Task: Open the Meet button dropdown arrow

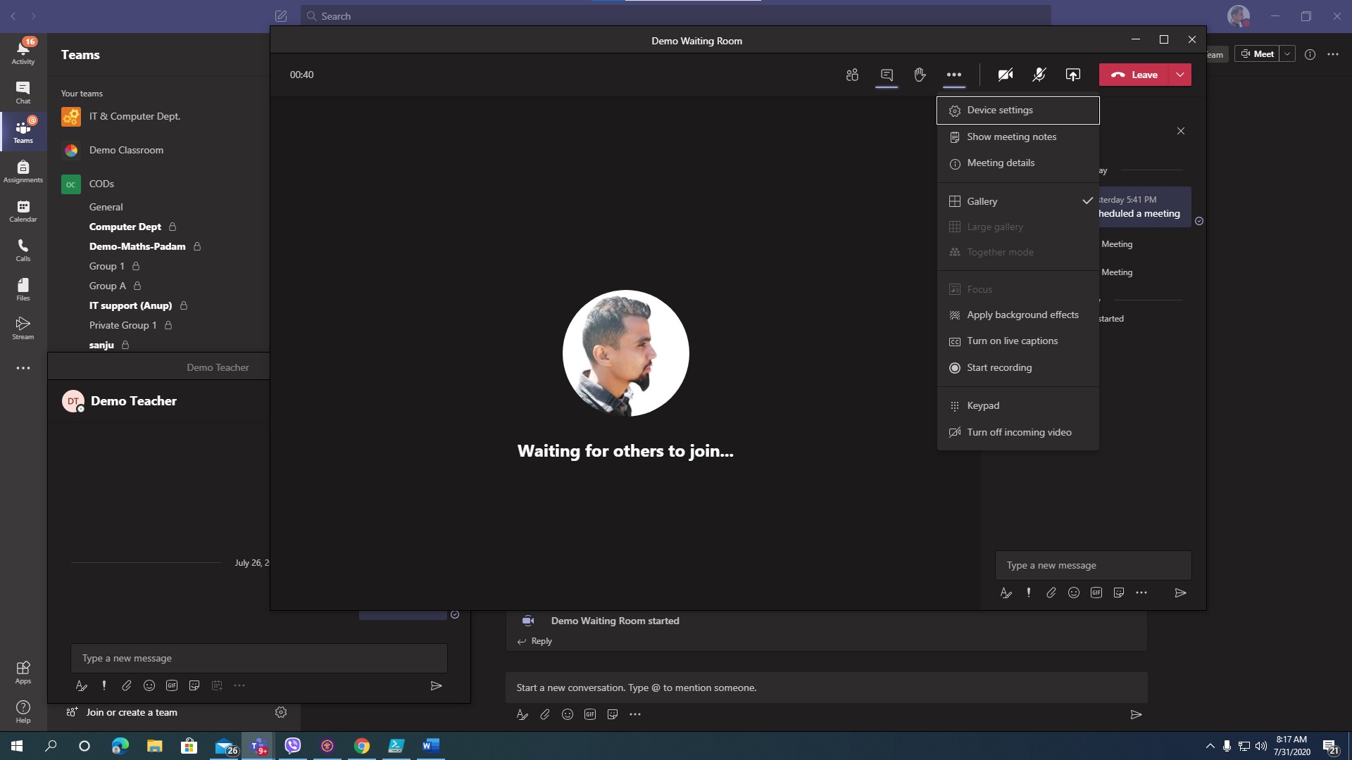Action: coord(1289,53)
